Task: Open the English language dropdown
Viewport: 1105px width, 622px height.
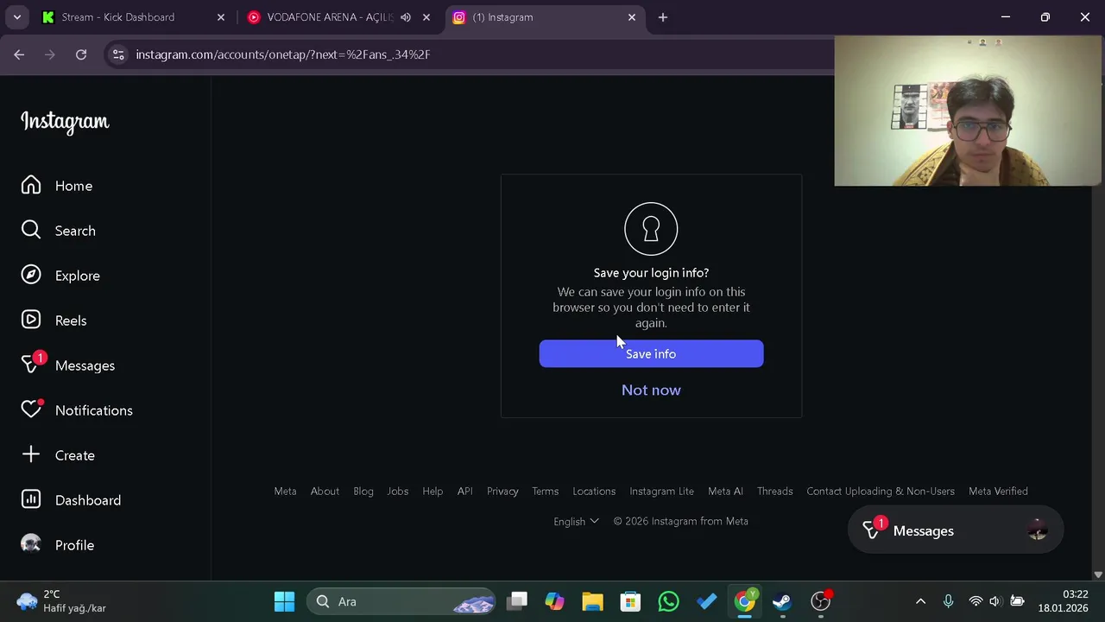Action: coord(576,521)
